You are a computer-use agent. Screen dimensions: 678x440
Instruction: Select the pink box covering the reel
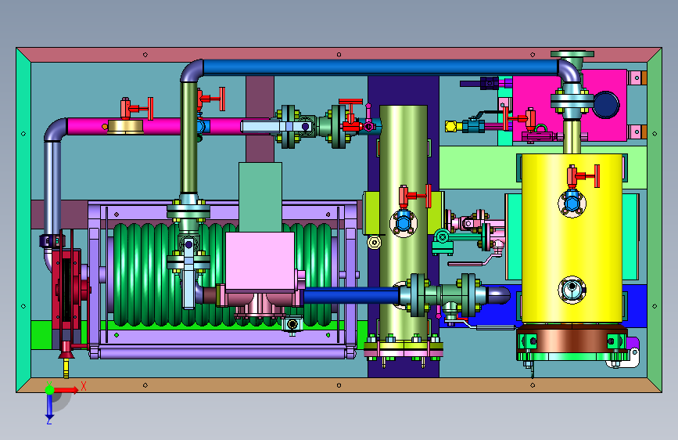click(260, 261)
